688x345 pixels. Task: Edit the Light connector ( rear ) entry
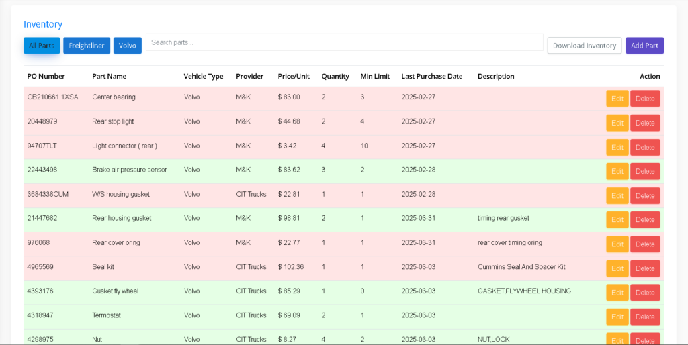(617, 147)
